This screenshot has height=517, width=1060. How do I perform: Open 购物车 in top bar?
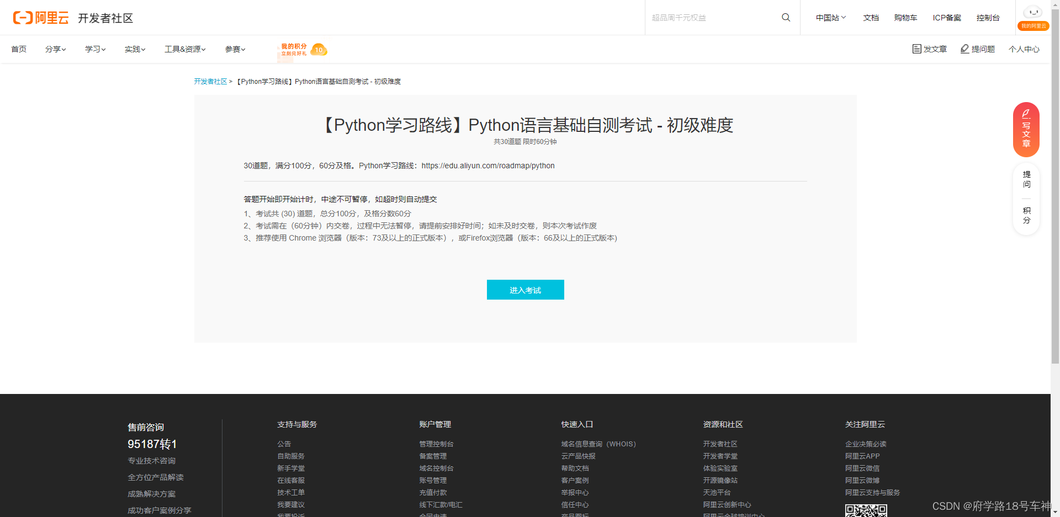905,18
